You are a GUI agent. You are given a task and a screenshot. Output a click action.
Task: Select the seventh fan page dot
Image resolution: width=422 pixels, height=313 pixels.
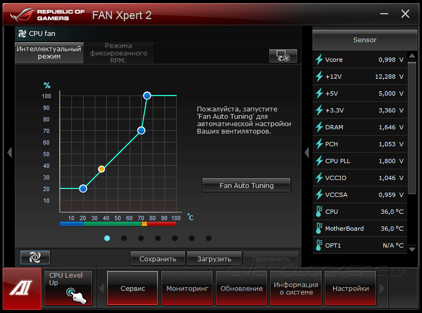click(208, 238)
